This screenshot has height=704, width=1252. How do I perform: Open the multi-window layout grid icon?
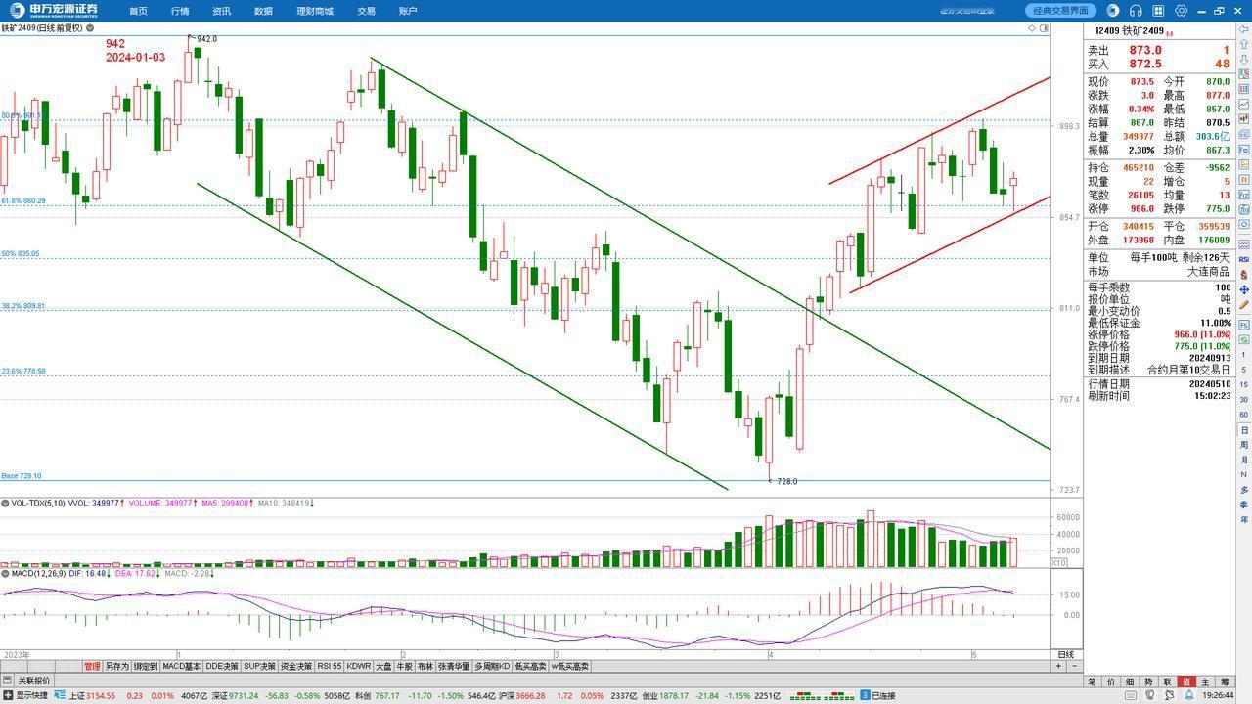coord(1159,11)
